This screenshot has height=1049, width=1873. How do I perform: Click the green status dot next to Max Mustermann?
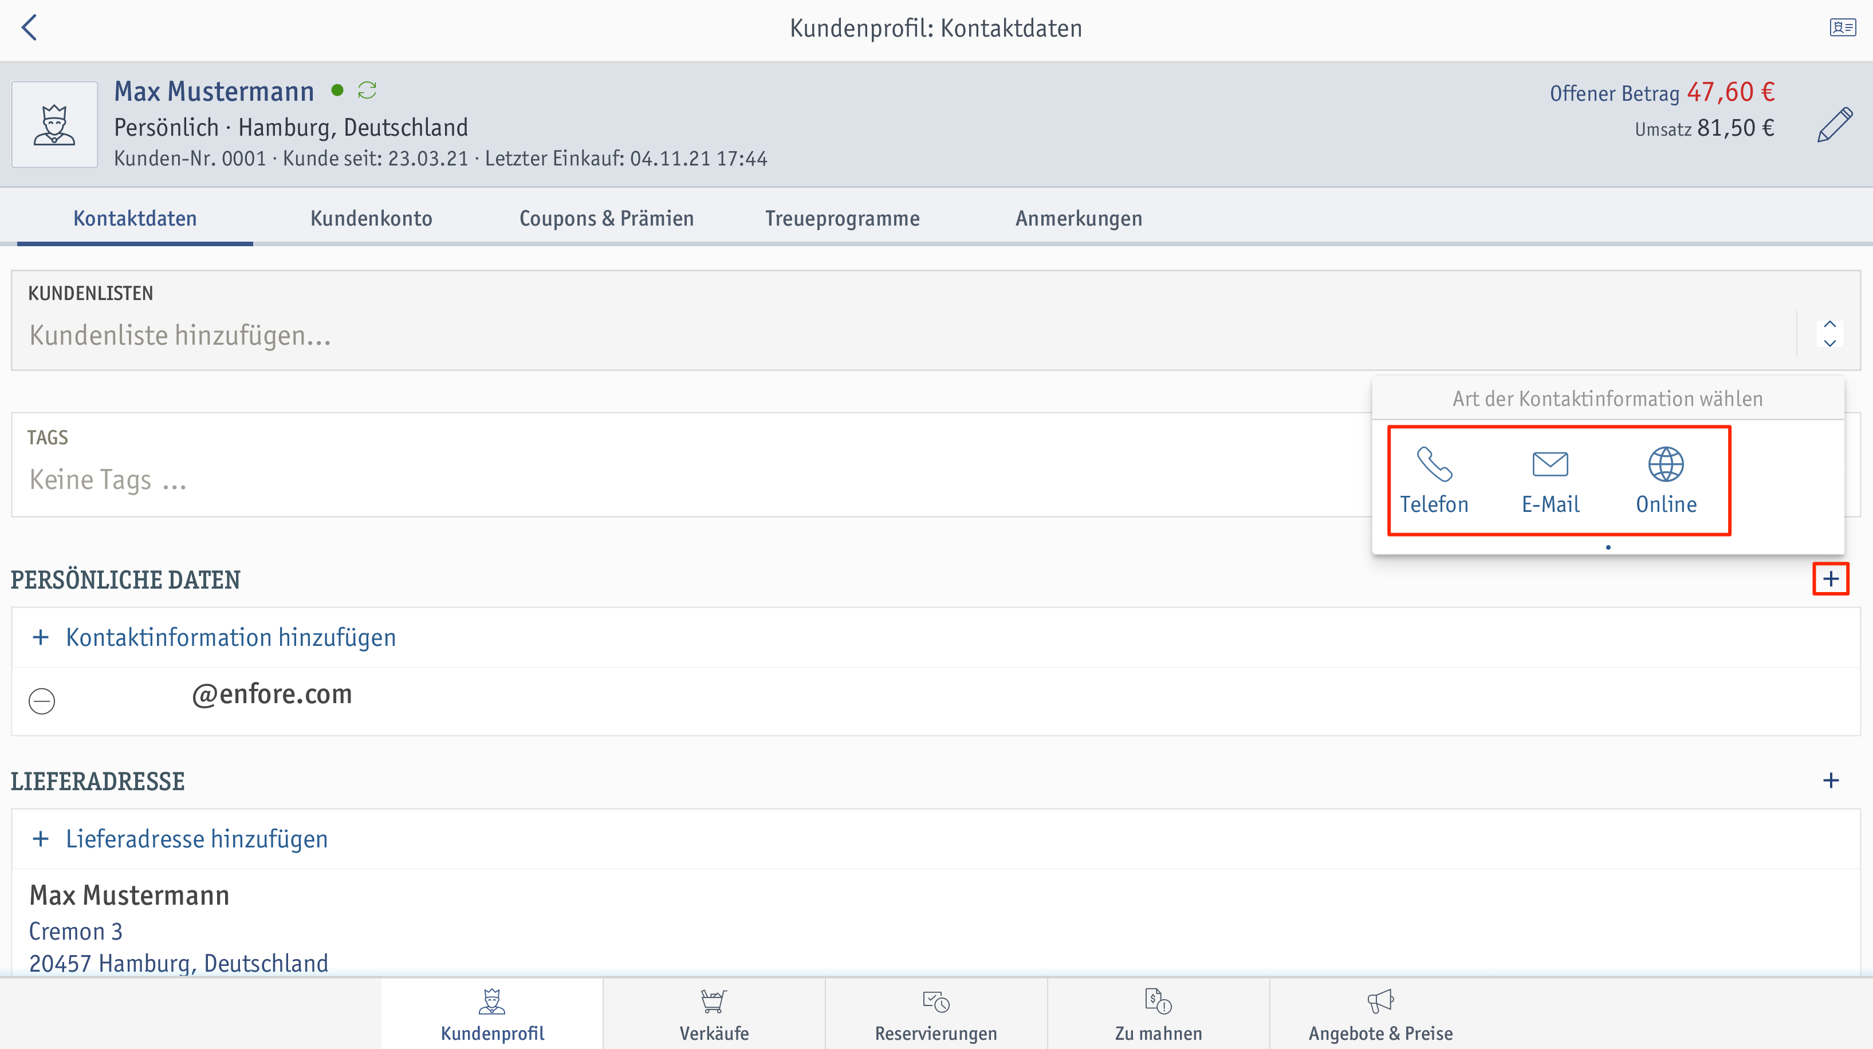tap(337, 90)
